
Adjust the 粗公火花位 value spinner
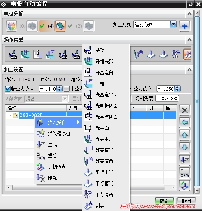coord(177,89)
